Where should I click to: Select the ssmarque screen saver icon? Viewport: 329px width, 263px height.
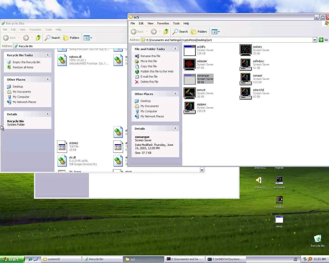tap(190, 79)
